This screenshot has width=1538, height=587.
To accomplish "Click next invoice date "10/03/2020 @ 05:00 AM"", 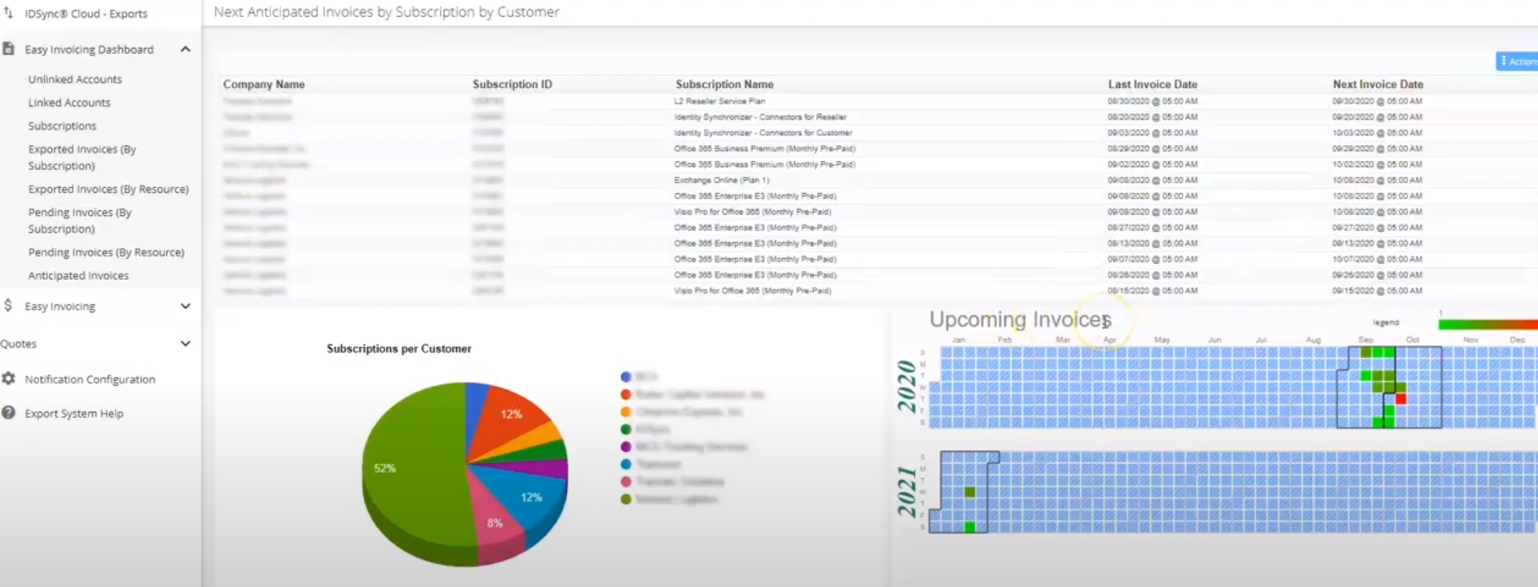I will click(1378, 133).
